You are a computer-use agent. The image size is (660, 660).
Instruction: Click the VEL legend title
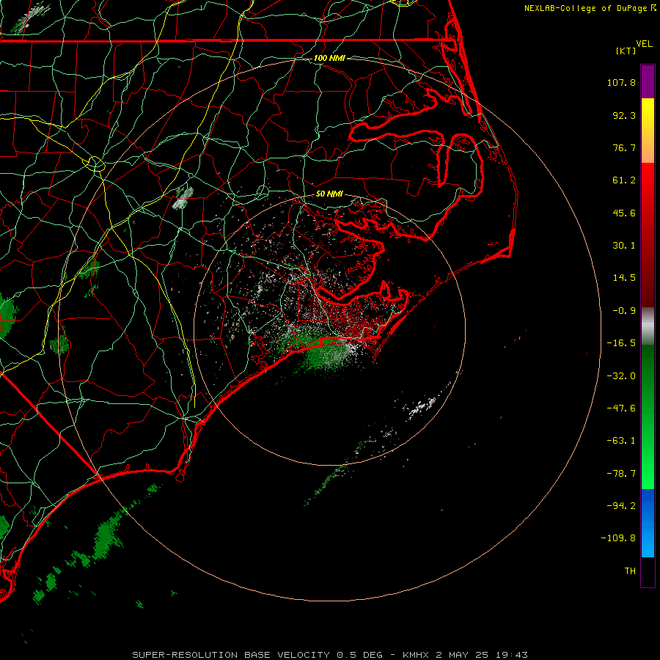click(x=644, y=44)
